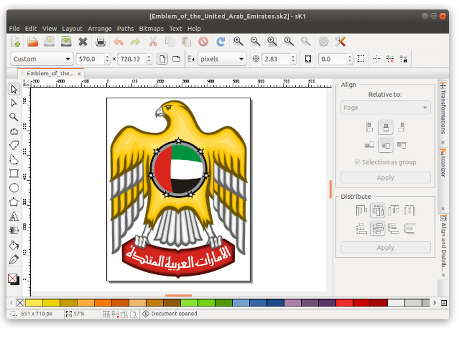Viewport: 459px width, 341px height.
Task: Step page height 728.12 spinner
Action: [x=149, y=59]
